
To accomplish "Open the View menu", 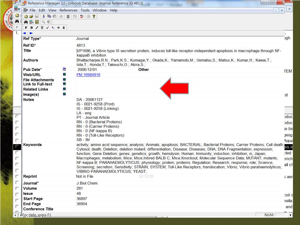I will click(52, 10).
